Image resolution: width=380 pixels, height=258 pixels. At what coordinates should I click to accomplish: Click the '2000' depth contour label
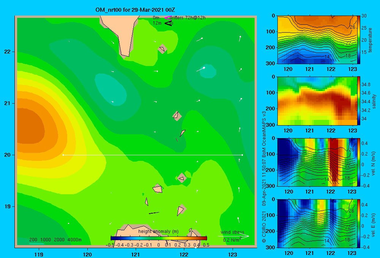tap(59, 240)
